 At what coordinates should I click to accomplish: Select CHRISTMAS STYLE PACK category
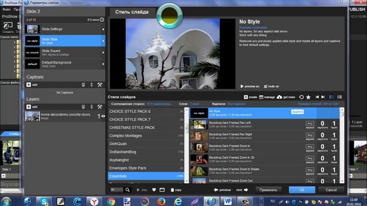[146, 128]
